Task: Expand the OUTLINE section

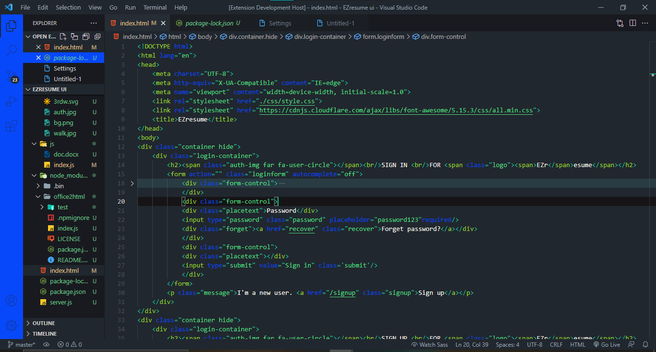Action: [44, 323]
